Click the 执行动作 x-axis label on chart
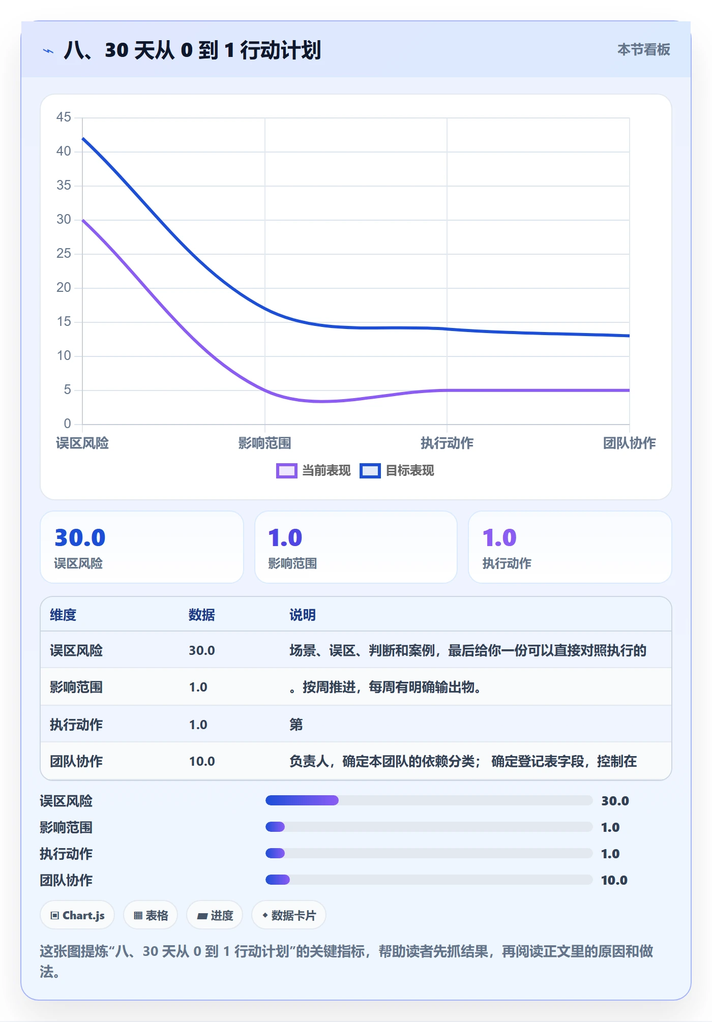 (x=447, y=443)
